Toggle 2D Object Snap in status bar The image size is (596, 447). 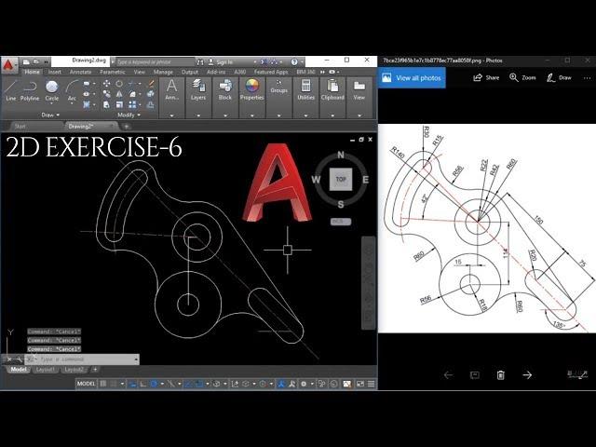(198, 384)
